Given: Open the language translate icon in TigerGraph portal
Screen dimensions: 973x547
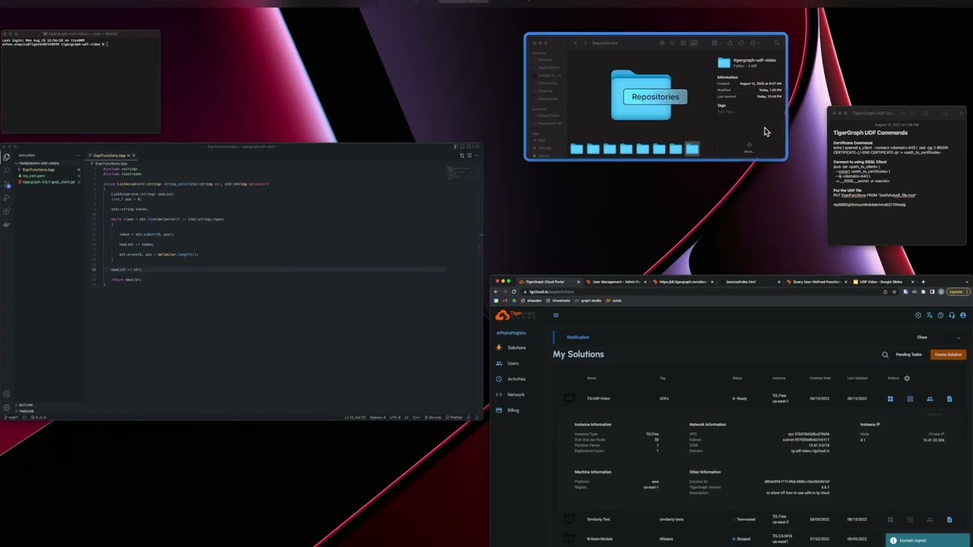Looking at the screenshot, I should pyautogui.click(x=930, y=315).
